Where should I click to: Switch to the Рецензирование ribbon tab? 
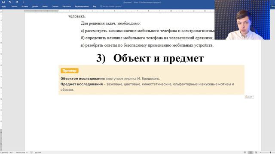82,6
